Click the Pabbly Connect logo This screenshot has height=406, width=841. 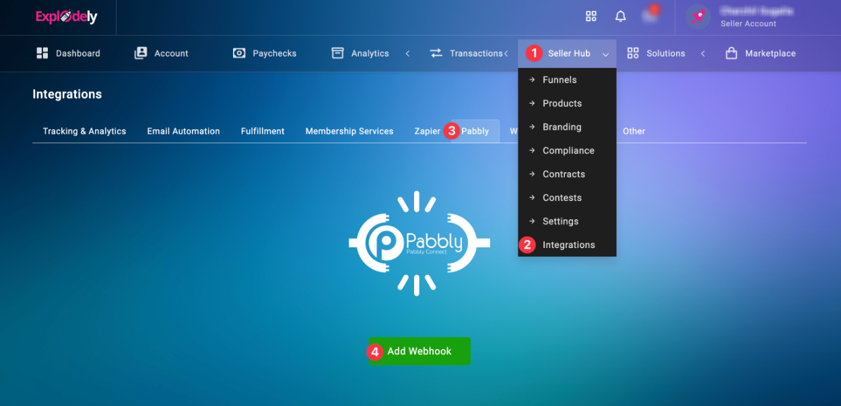click(419, 243)
